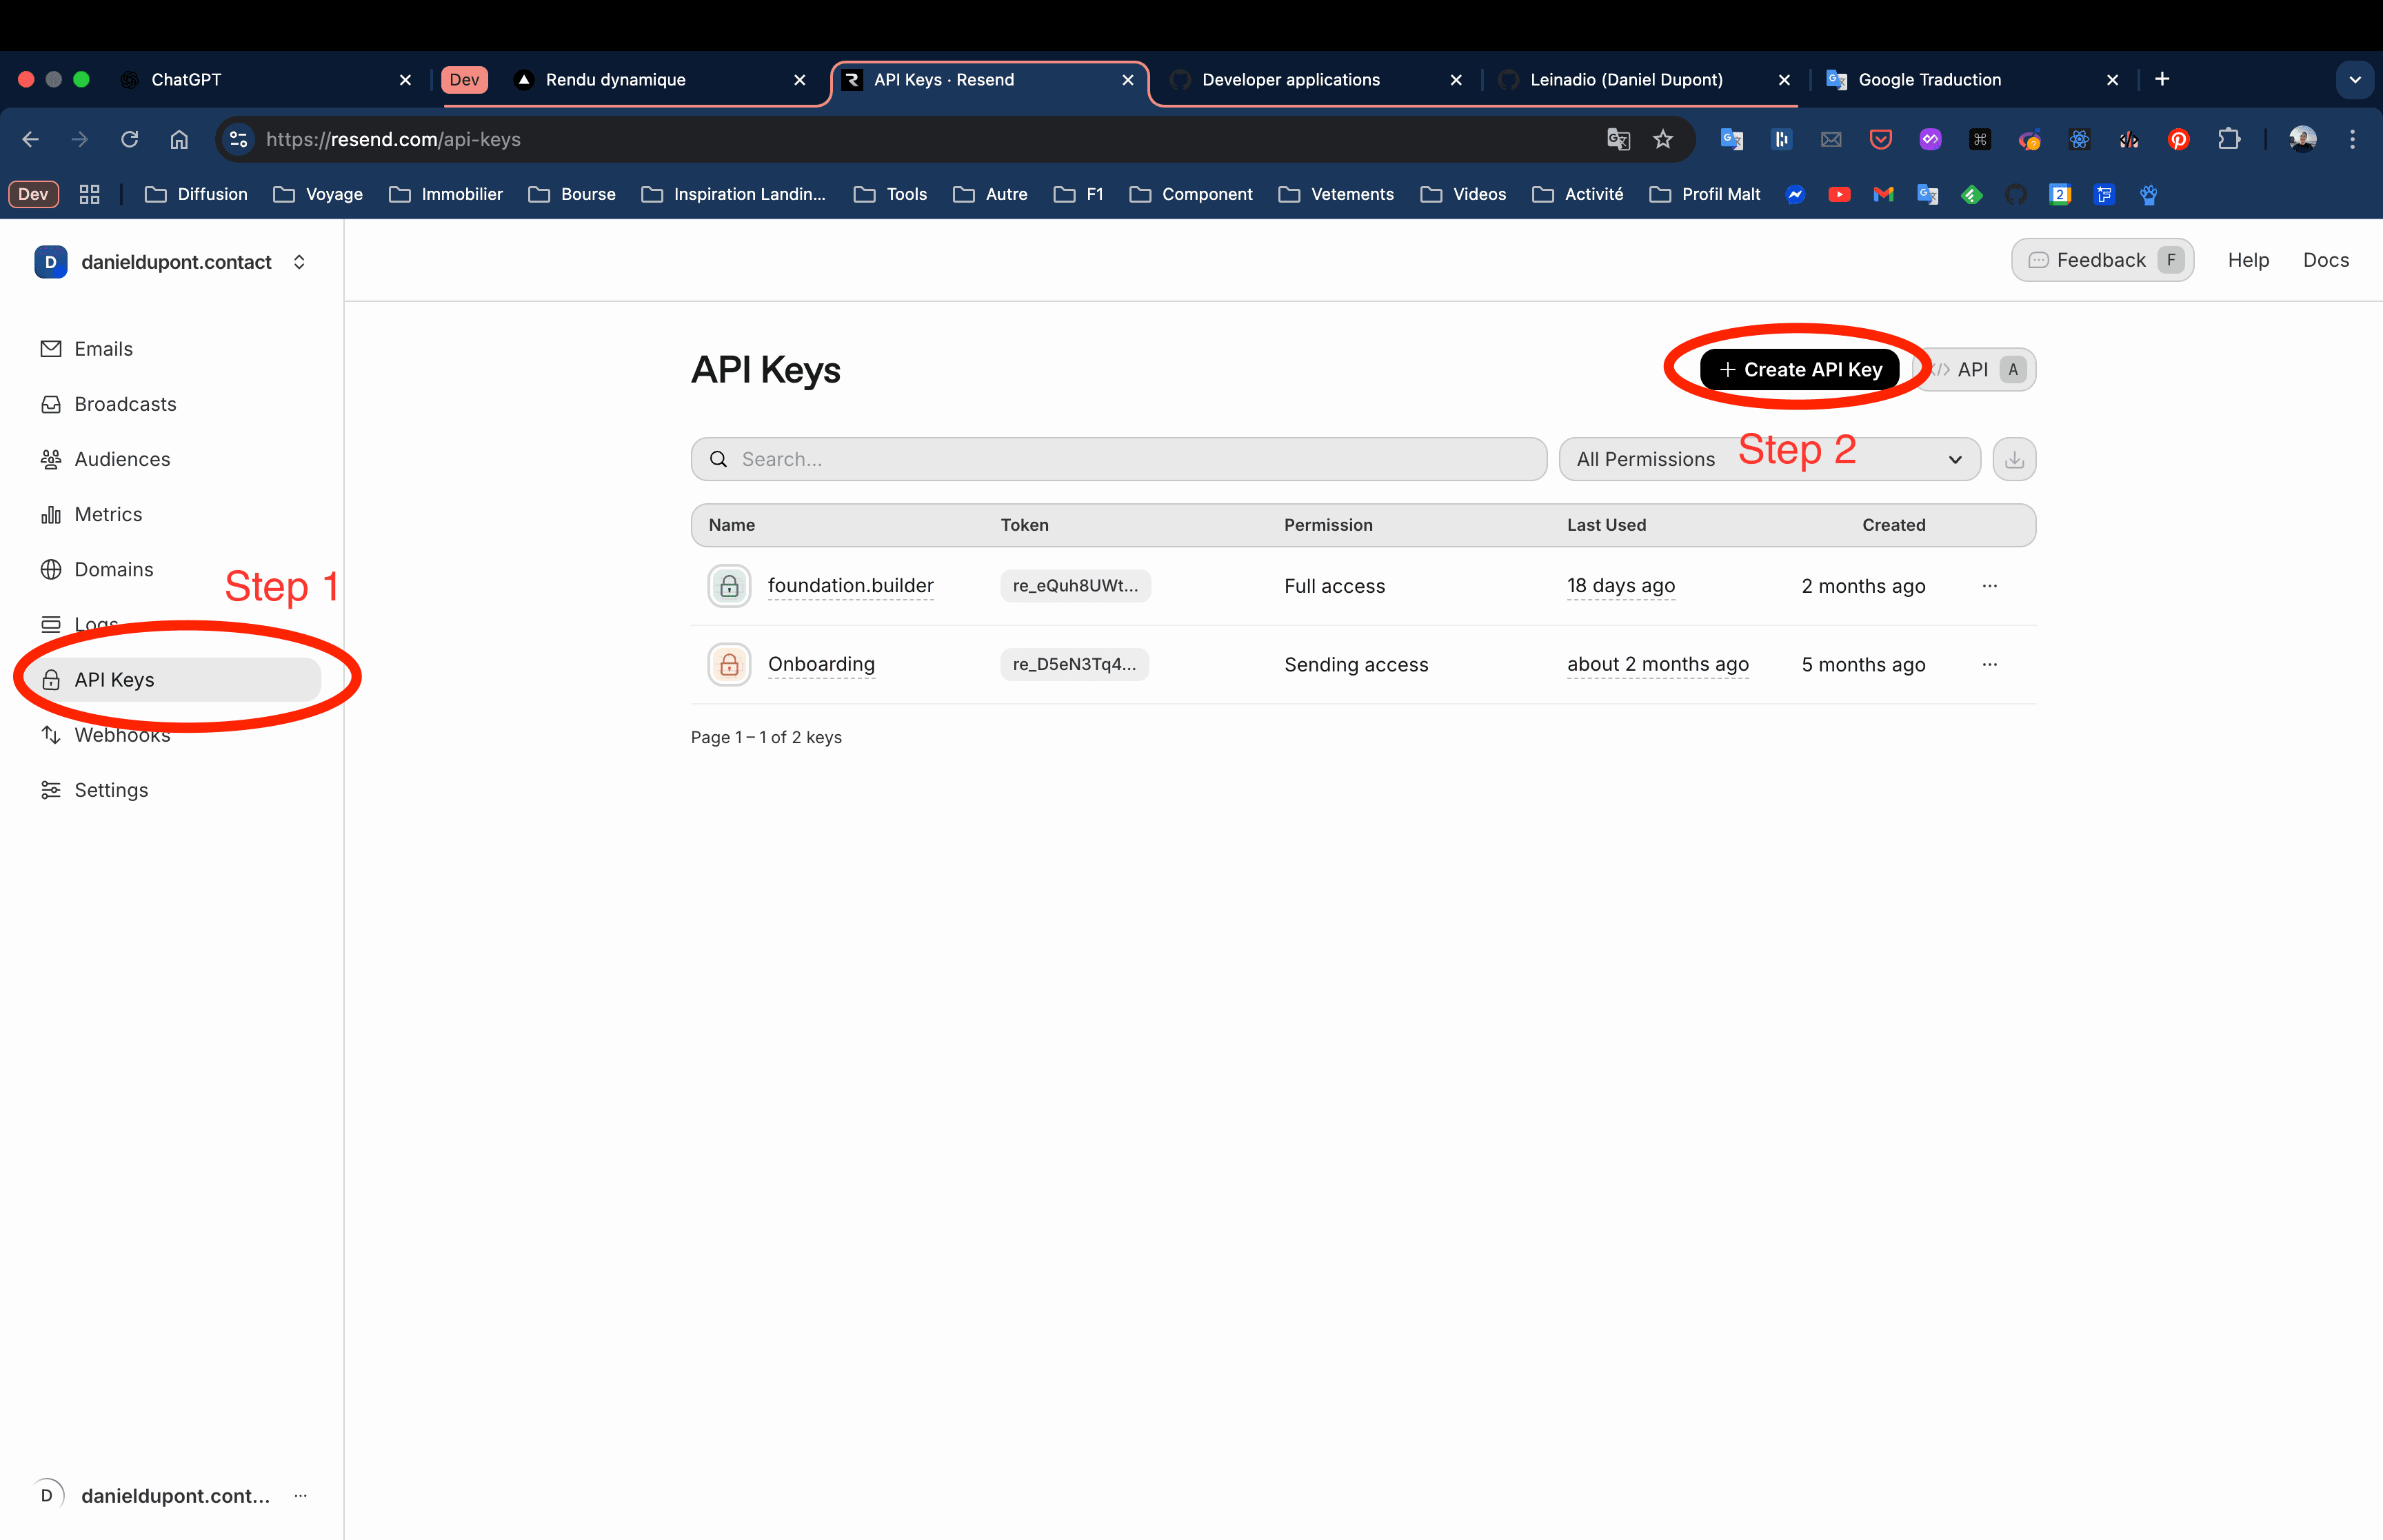Open Emails in the sidebar
This screenshot has height=1540, width=2383.
point(103,349)
